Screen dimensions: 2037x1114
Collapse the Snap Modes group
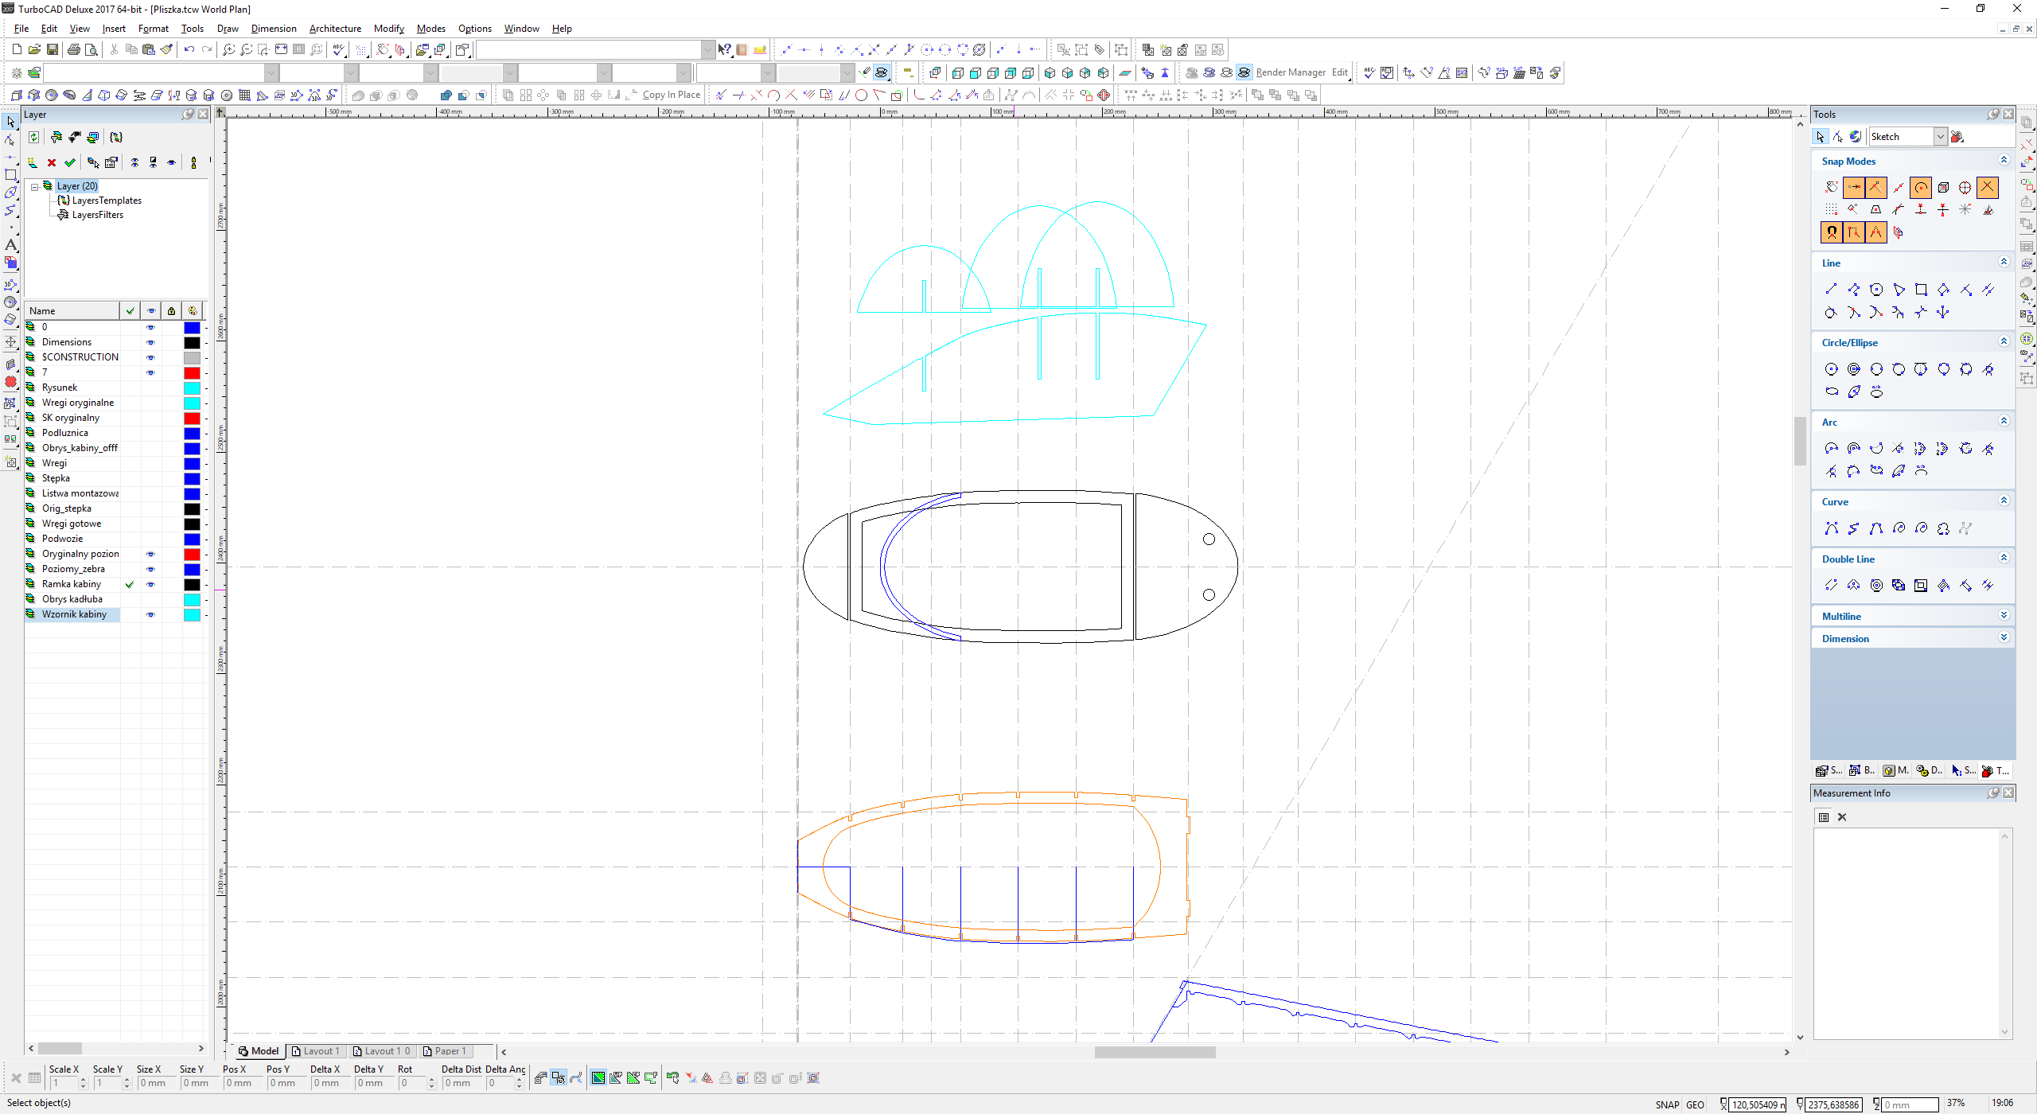2004,161
